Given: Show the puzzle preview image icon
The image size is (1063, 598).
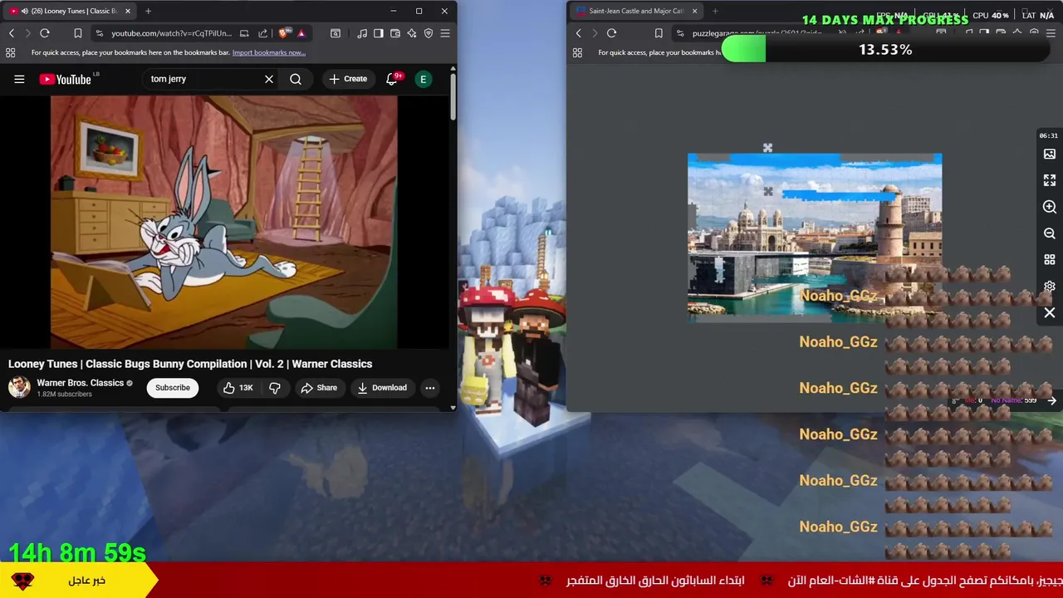Looking at the screenshot, I should click(x=1050, y=154).
